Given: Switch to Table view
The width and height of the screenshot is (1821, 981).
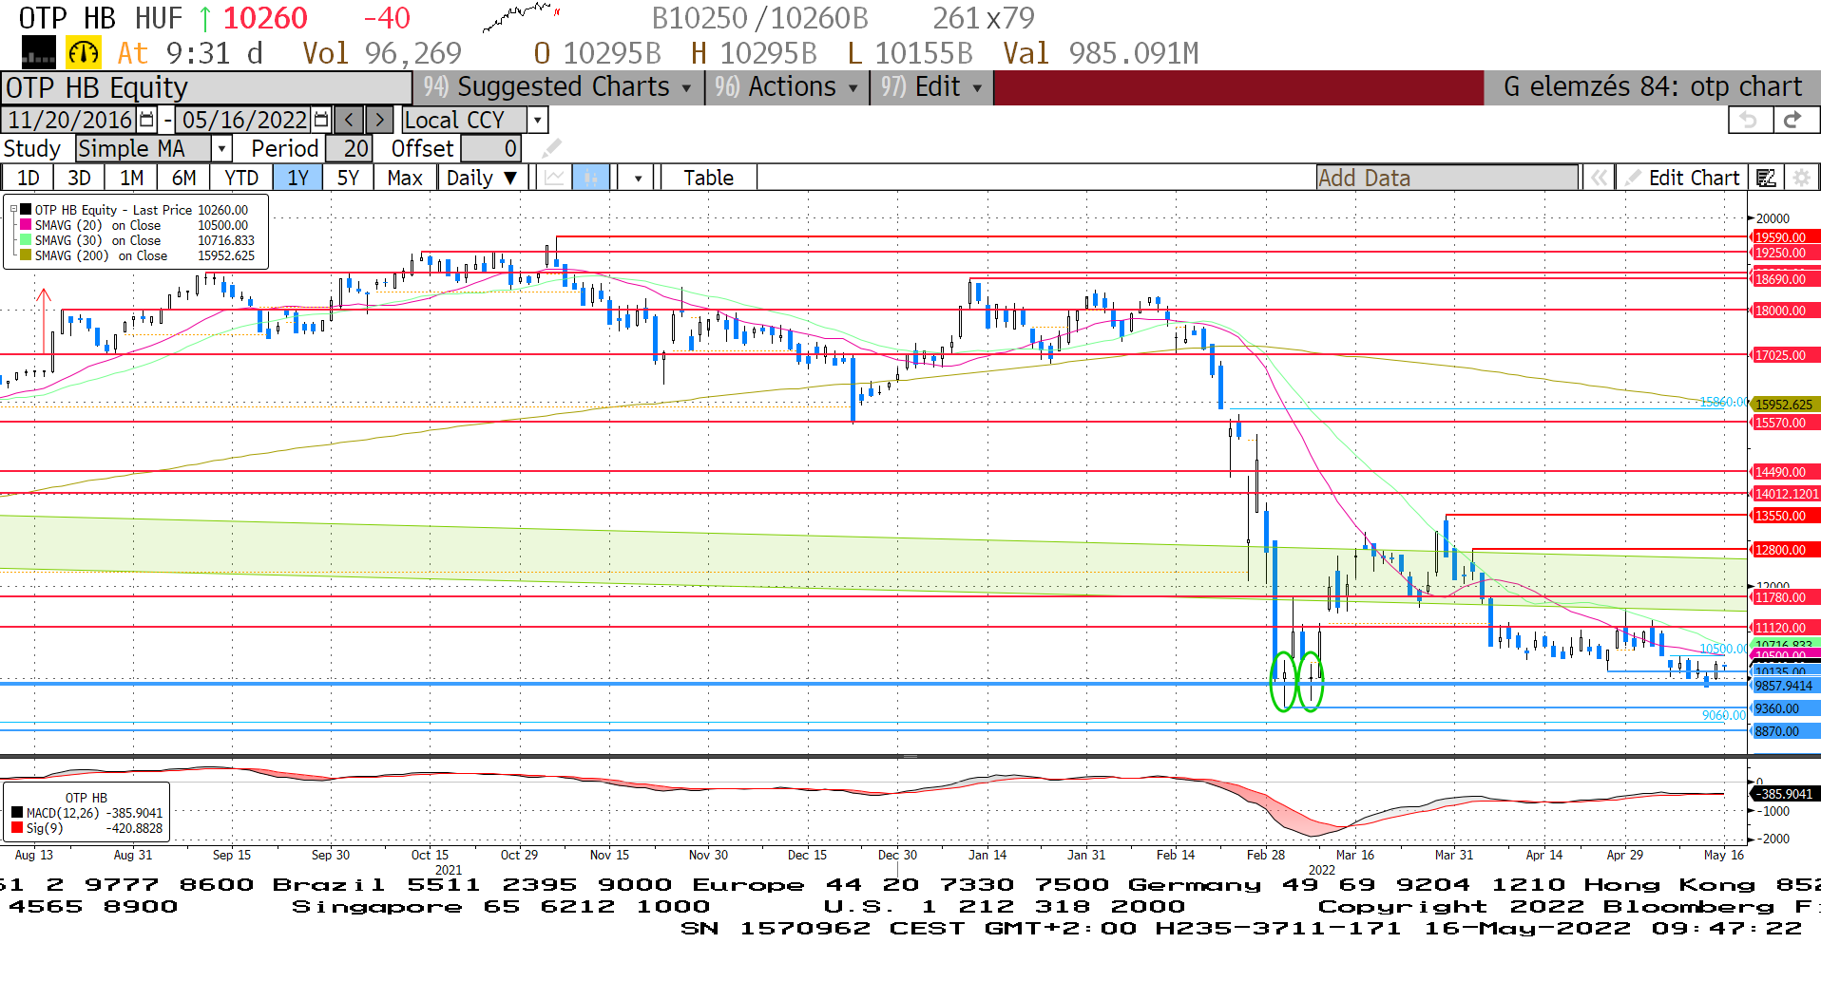Looking at the screenshot, I should tap(708, 178).
